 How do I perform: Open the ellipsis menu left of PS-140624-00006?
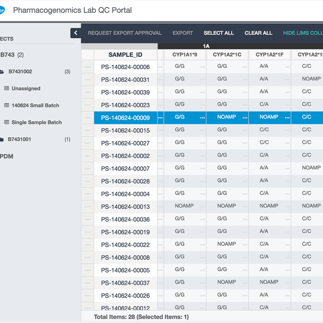pos(88,67)
